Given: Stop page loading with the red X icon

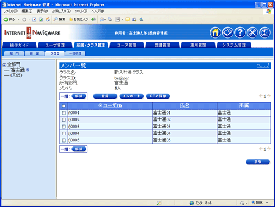Looking at the screenshot, I should tap(34, 19).
